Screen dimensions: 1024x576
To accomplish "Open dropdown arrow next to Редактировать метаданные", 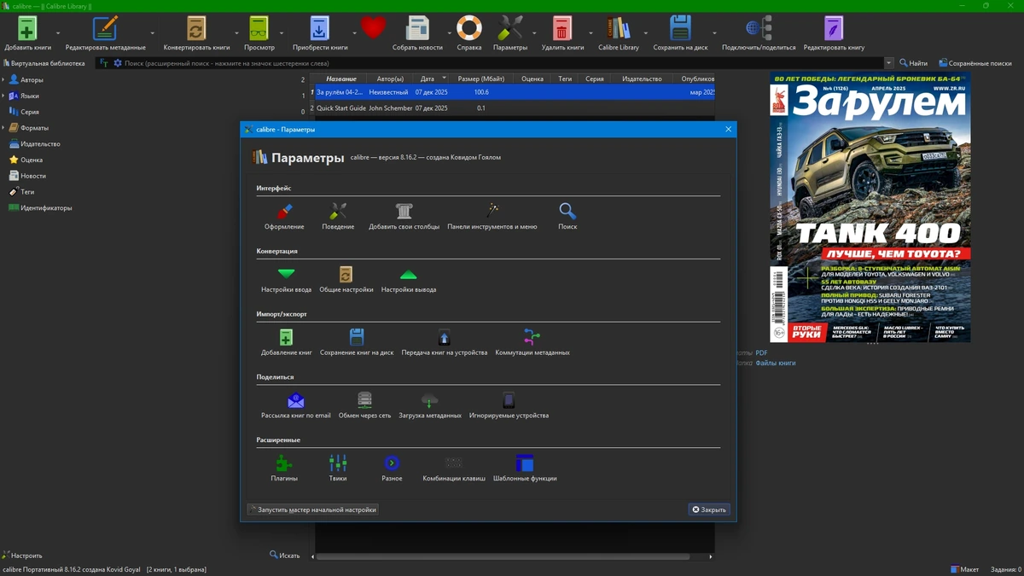I will click(x=154, y=33).
